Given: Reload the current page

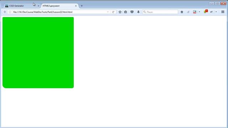Looking at the screenshot, I should 113,12.
